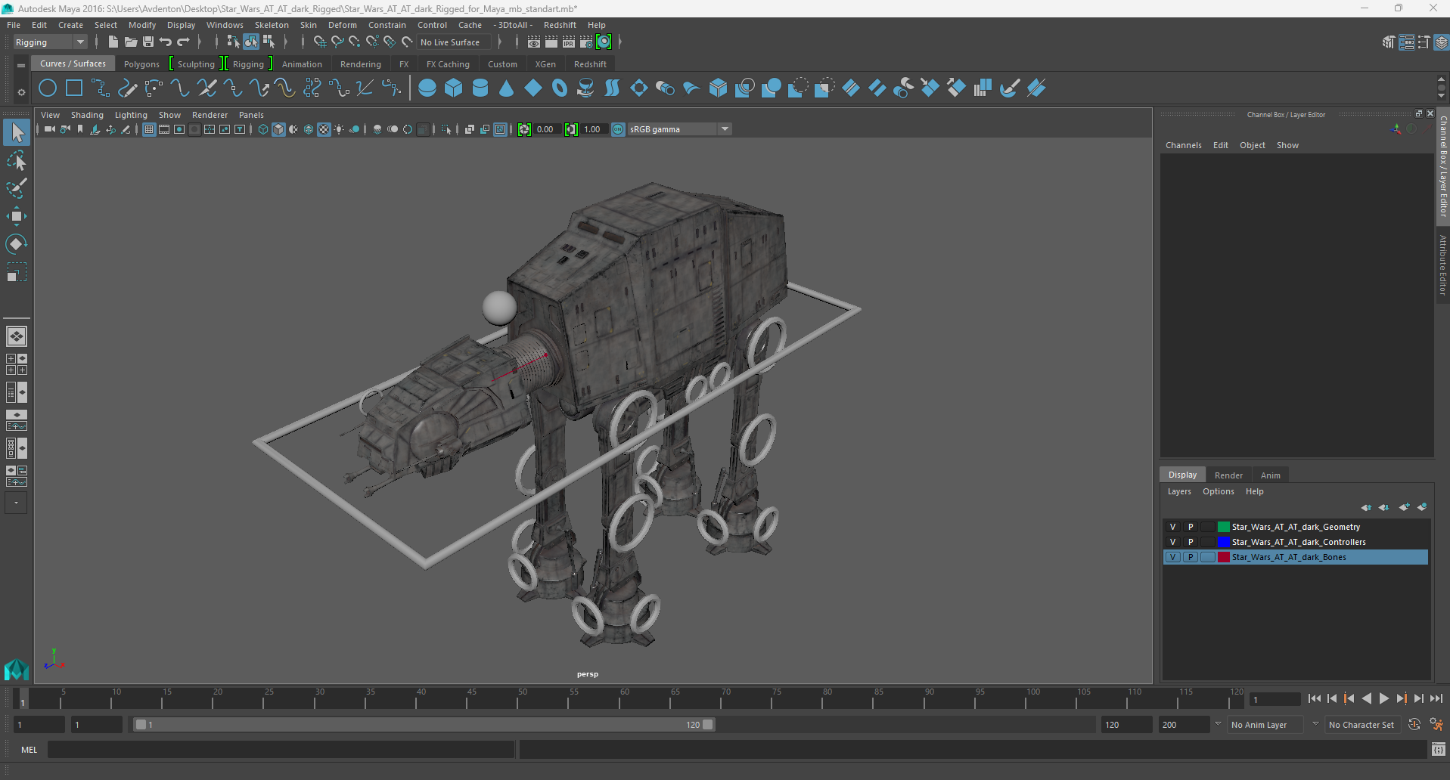Screen dimensions: 1450x780
Task: Play the animation forward
Action: pyautogui.click(x=1383, y=698)
